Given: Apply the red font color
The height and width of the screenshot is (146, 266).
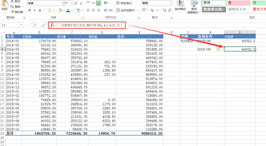Looking at the screenshot, I should 68,10.
